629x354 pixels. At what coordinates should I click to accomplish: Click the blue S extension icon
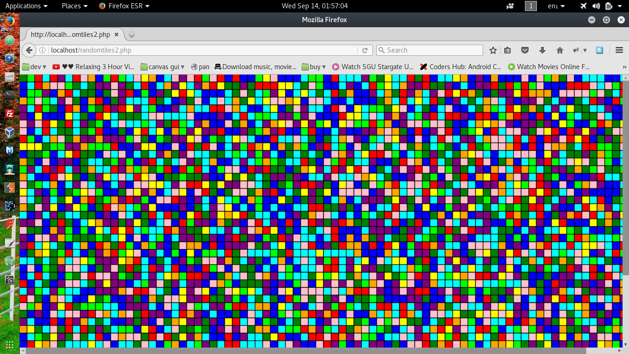599,50
